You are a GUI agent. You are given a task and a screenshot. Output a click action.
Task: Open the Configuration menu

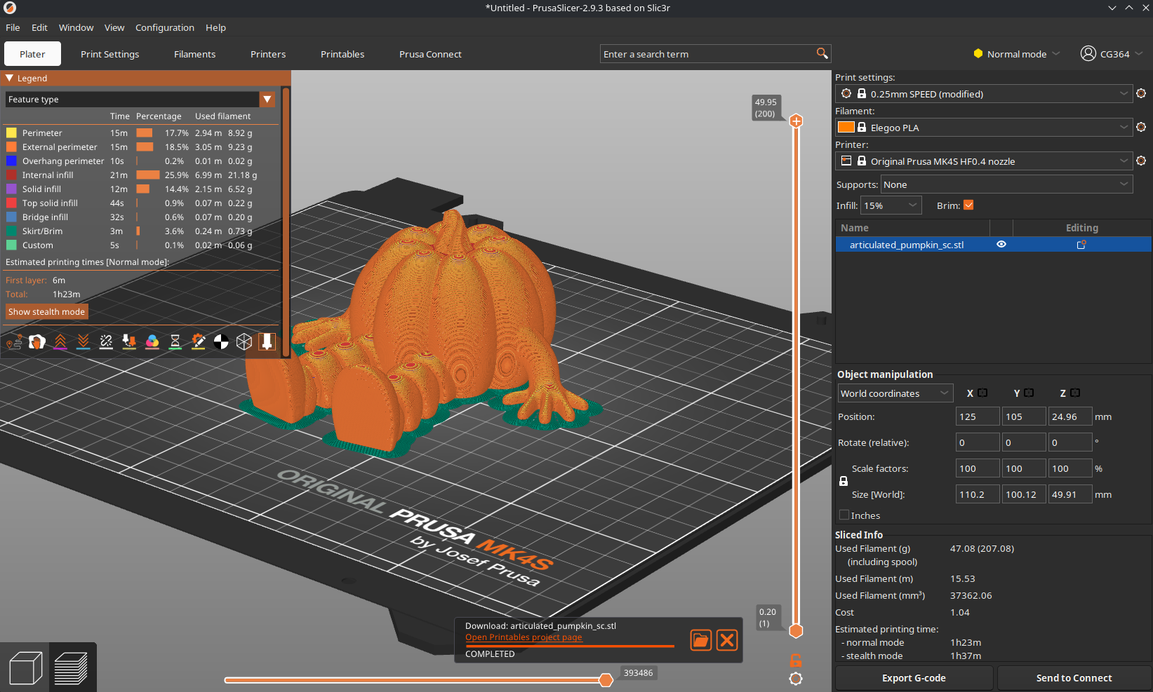pyautogui.click(x=164, y=27)
